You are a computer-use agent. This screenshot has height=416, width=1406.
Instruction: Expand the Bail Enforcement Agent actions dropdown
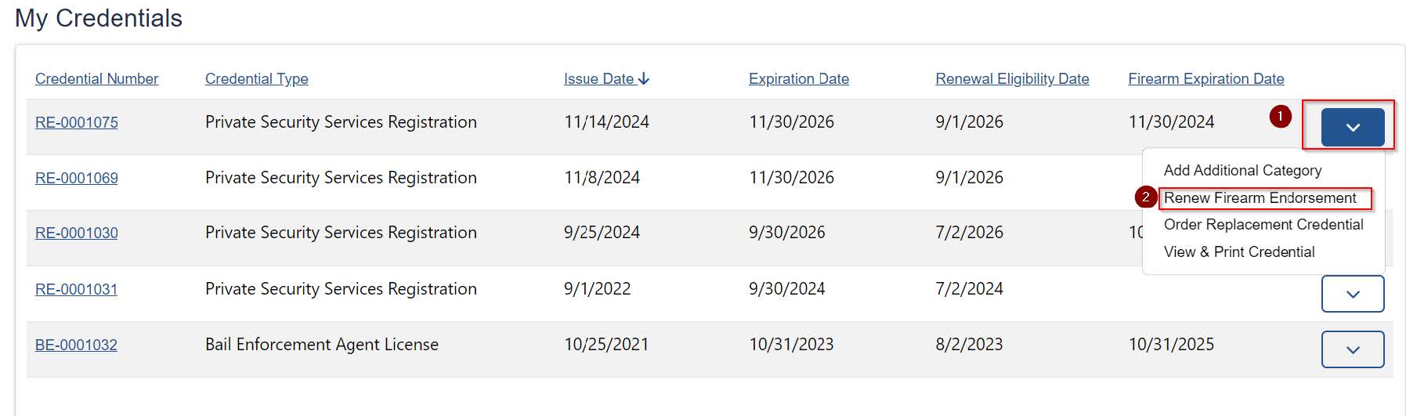coord(1352,349)
